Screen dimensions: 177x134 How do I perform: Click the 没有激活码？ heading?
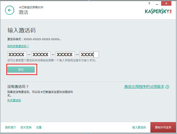tap(18, 87)
